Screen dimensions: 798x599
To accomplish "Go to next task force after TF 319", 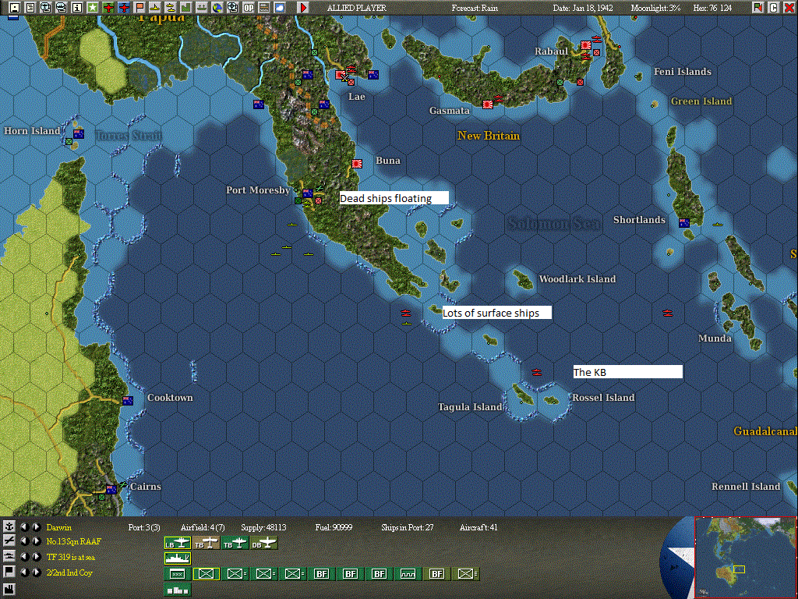I will [37, 557].
